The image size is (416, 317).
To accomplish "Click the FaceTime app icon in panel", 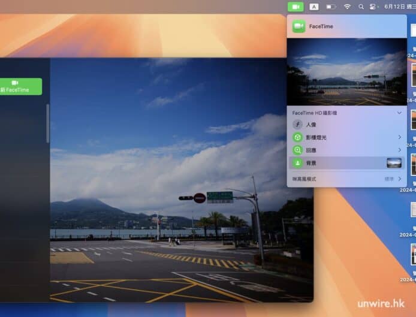I will (299, 26).
